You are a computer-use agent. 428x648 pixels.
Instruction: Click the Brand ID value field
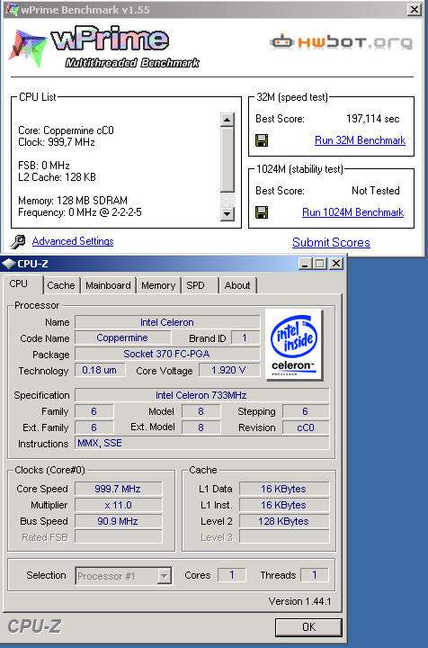pyautogui.click(x=245, y=338)
